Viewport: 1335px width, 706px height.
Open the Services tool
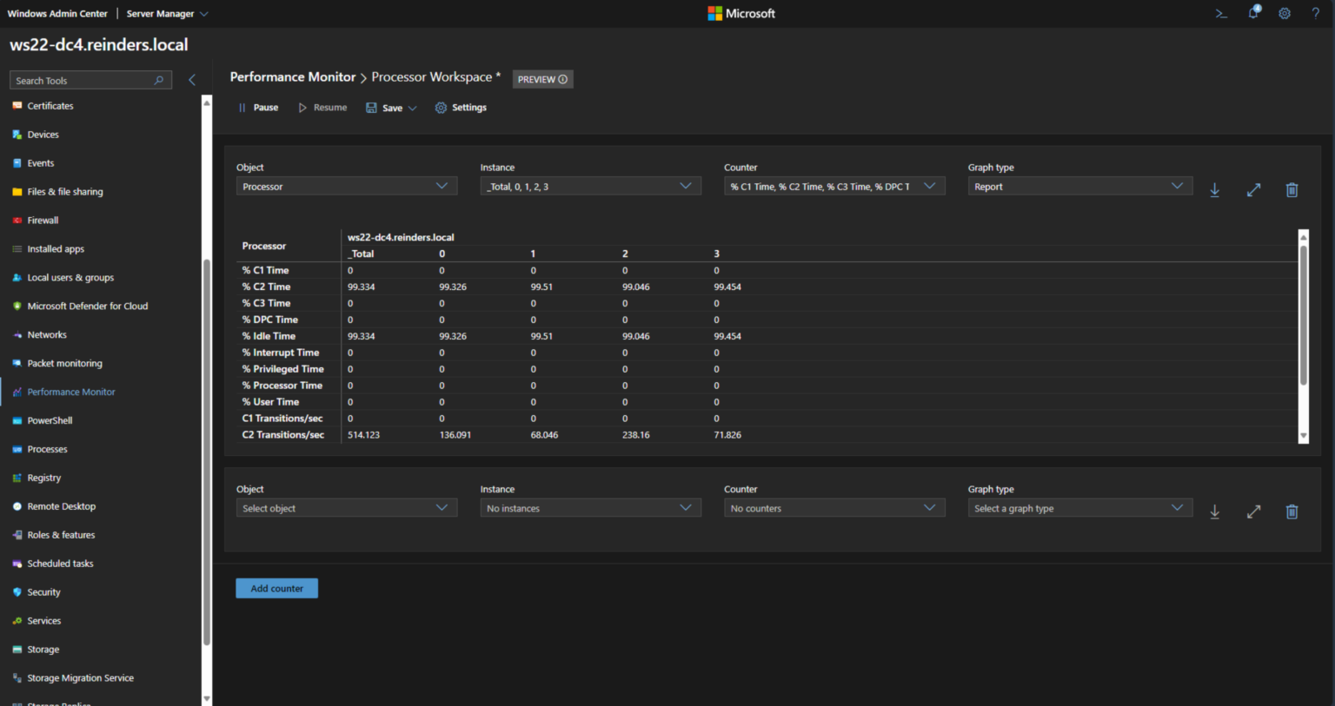44,620
